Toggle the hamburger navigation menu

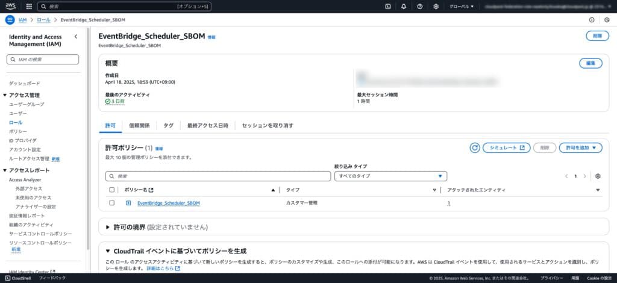tap(10, 20)
